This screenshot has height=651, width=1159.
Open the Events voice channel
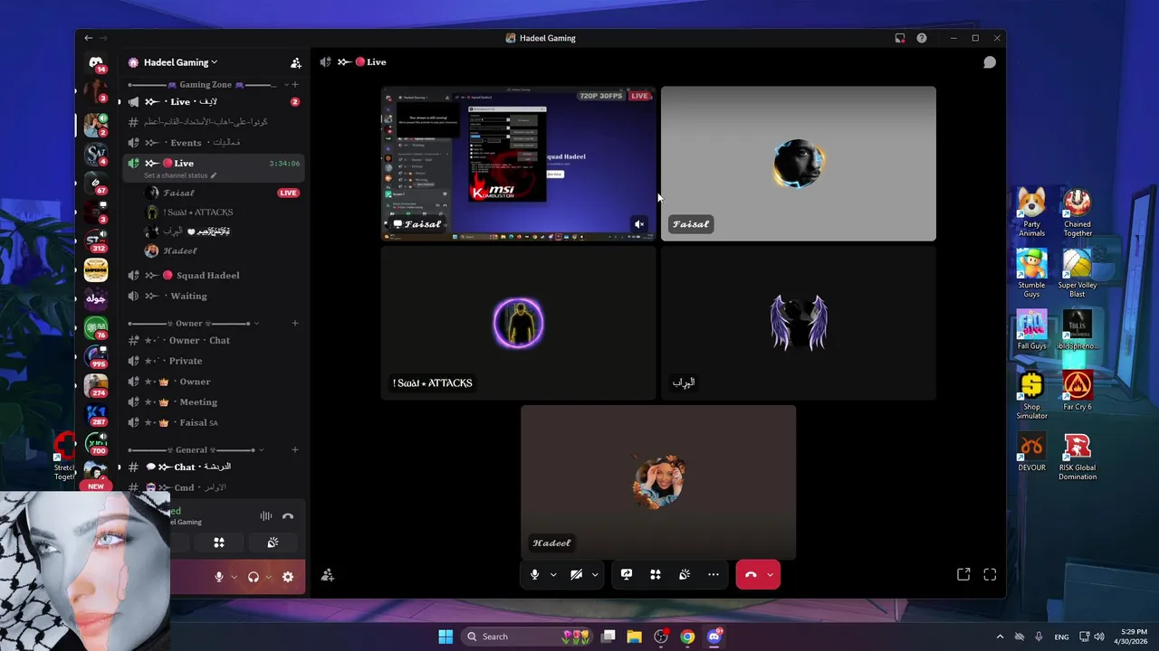[214, 142]
